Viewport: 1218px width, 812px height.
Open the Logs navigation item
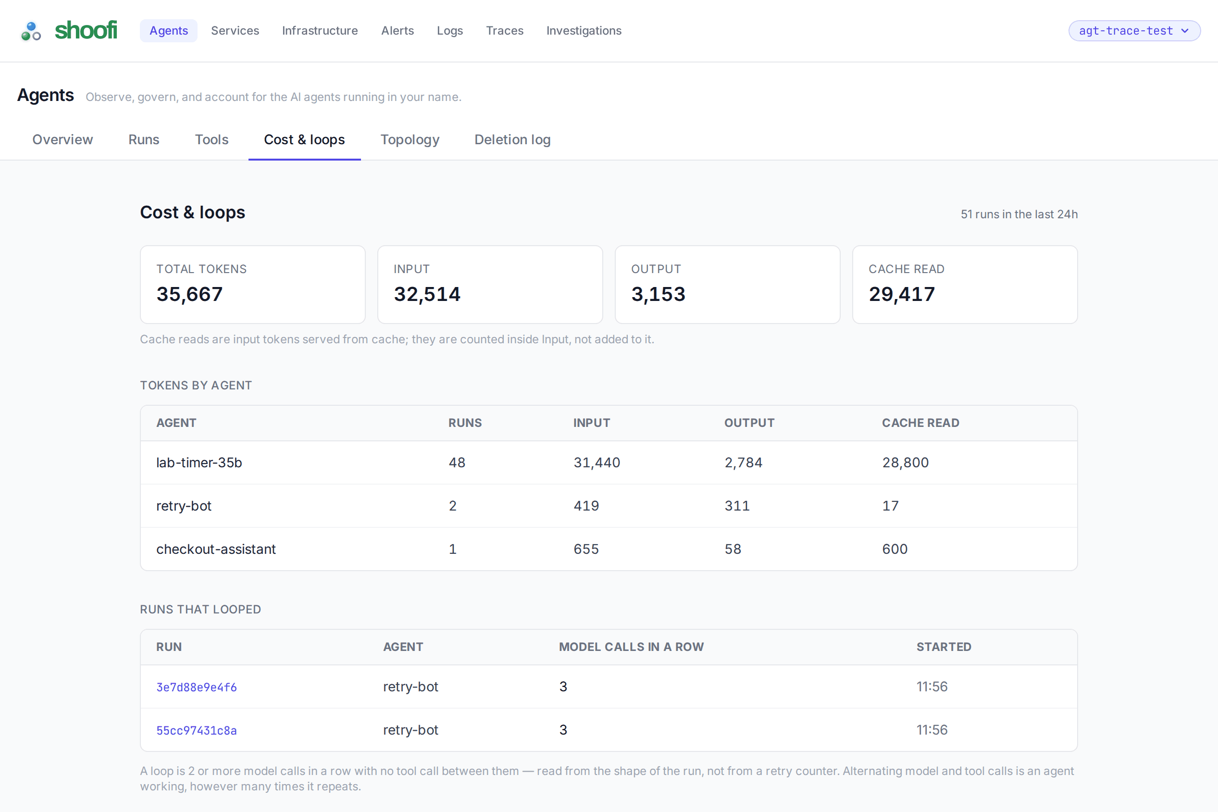(450, 31)
